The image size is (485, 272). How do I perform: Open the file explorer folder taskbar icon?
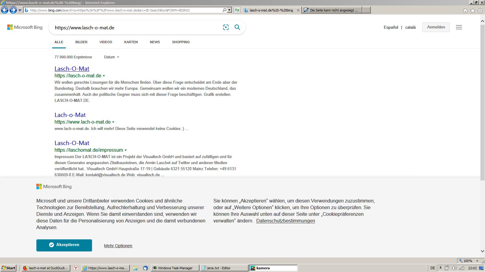point(135,268)
